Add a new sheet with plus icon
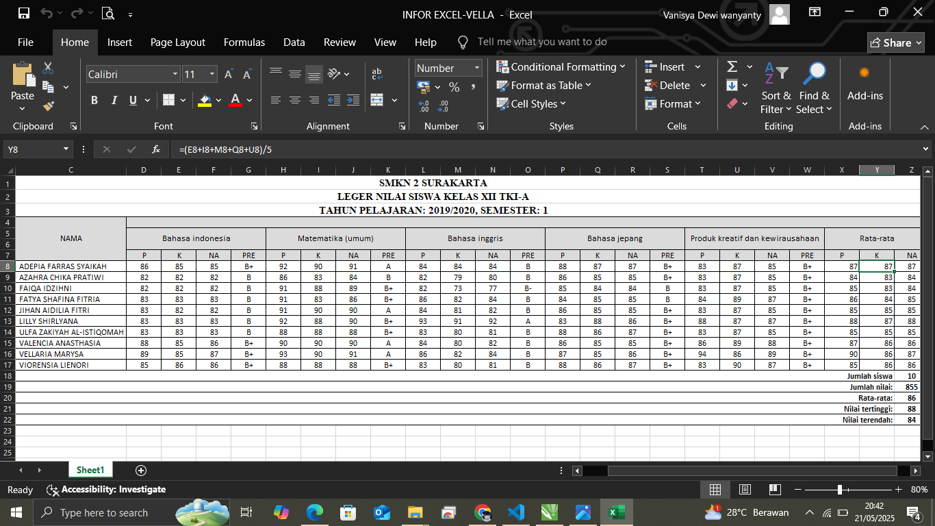 tap(141, 471)
